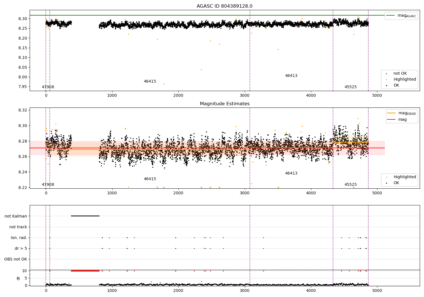Viewport: 424px width, 297px height.
Task: Click the 'Magnitude Estimates' plot title
Action: pos(224,104)
